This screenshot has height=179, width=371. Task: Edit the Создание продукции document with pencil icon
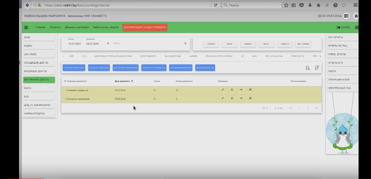pos(223,90)
